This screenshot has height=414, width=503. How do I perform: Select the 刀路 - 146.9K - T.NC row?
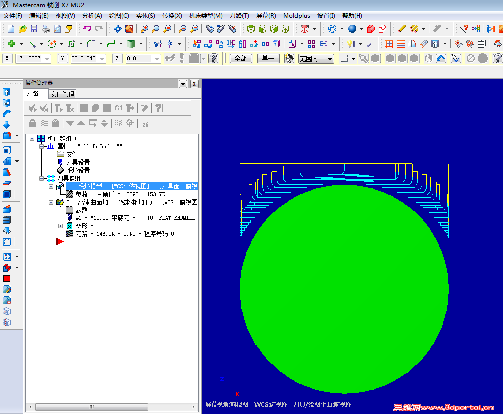[x=125, y=234]
